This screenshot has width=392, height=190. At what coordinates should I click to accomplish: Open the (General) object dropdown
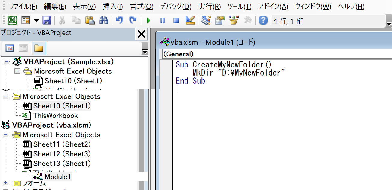[x=277, y=54]
